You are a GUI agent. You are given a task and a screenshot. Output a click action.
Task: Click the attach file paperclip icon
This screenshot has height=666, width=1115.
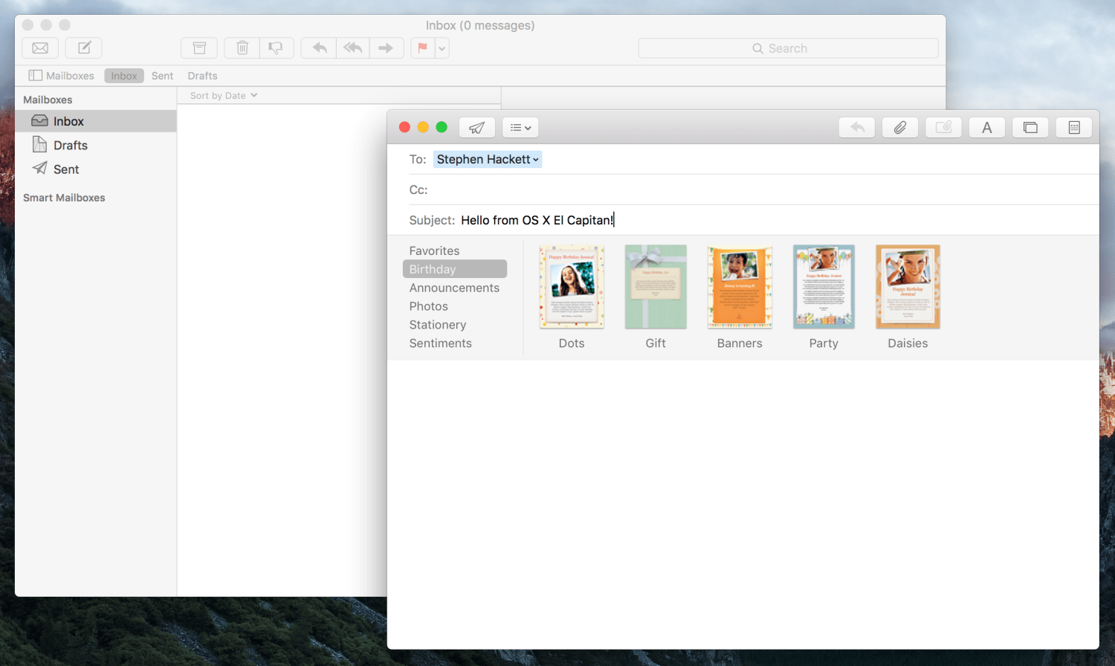(900, 128)
